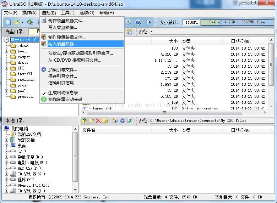Click the Open file toolbar icon
Viewport: 277px width, 203px height.
pos(16,22)
